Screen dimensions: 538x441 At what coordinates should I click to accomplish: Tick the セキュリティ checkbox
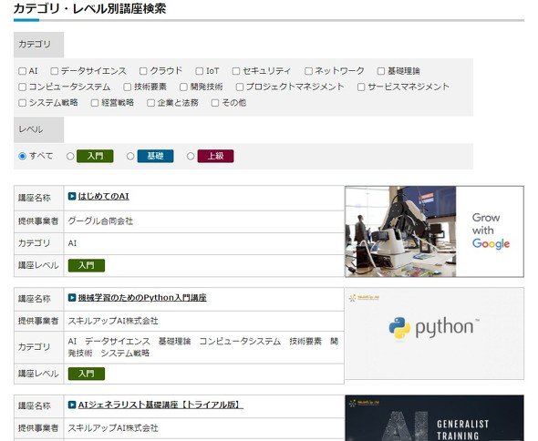click(236, 71)
